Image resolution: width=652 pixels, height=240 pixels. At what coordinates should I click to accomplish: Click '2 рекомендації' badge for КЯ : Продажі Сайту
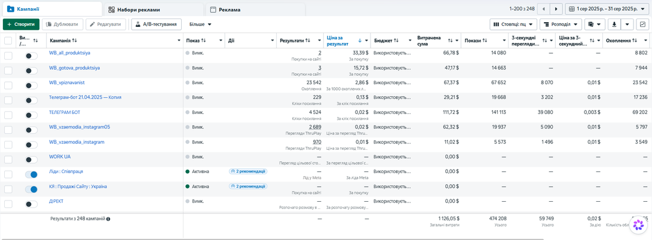(x=247, y=186)
